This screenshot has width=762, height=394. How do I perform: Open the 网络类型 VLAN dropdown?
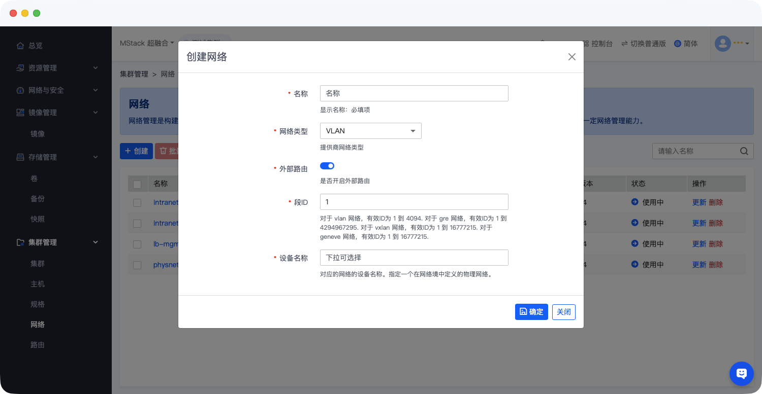point(370,131)
